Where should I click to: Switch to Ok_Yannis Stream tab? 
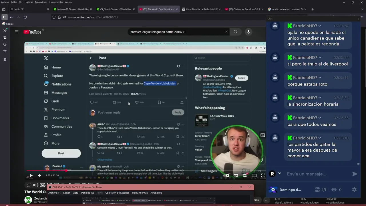pos(115,9)
